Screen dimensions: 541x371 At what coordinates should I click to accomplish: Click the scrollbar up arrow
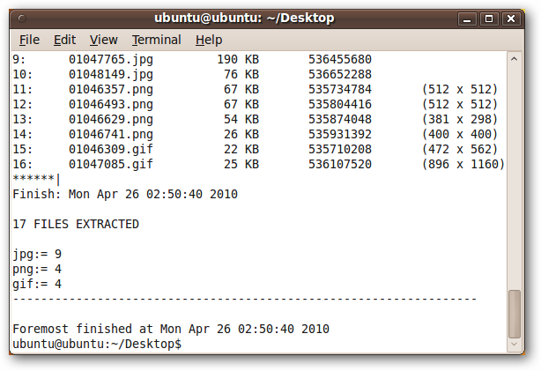pos(514,59)
